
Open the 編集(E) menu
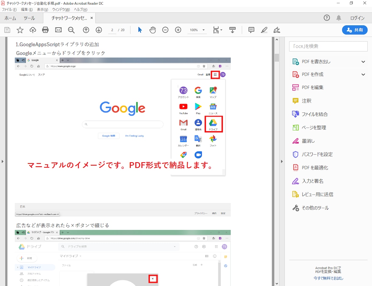point(27,10)
